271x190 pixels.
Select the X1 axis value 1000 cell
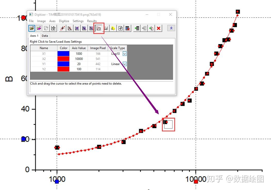79,53
